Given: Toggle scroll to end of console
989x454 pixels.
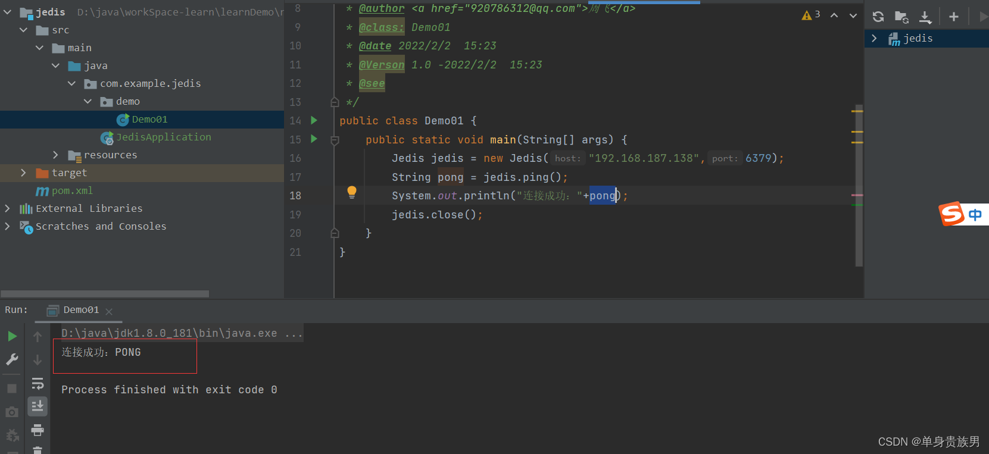Looking at the screenshot, I should (x=38, y=406).
